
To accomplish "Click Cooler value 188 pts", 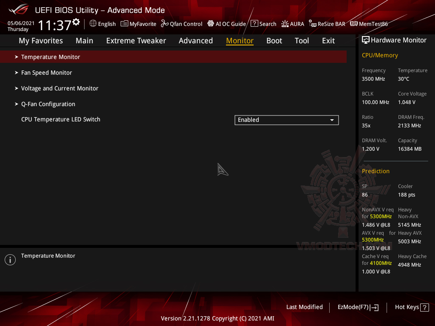I will (407, 195).
